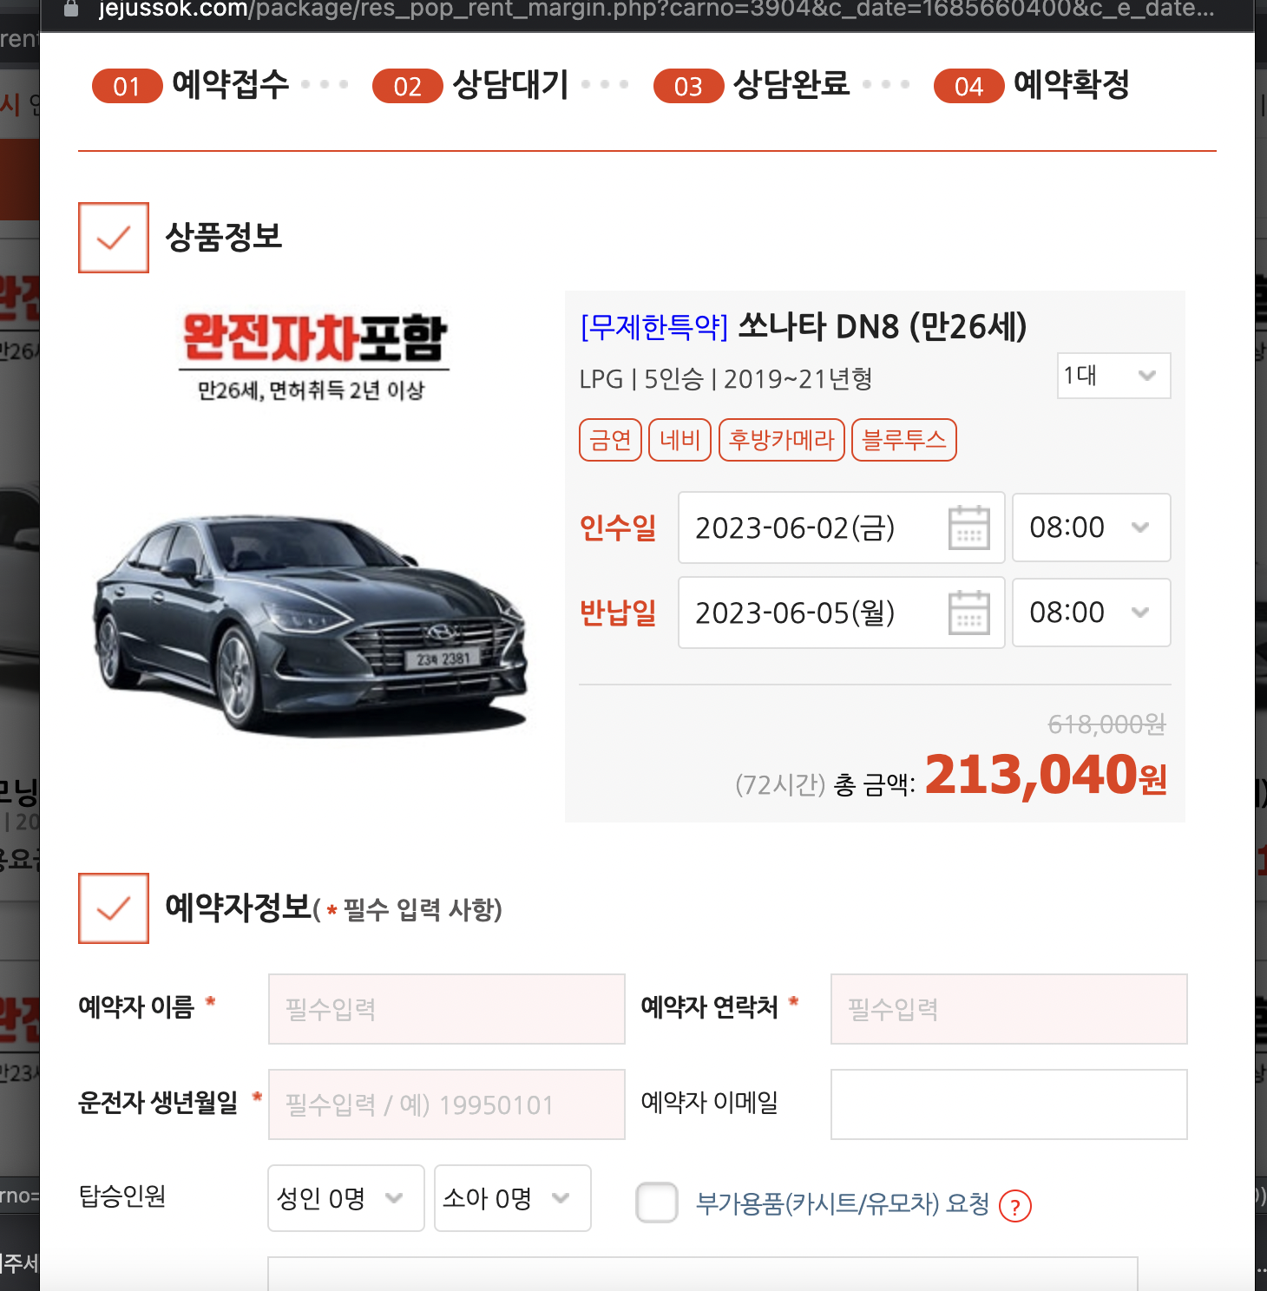
Task: Open the pickup date calendar icon
Action: 970,528
